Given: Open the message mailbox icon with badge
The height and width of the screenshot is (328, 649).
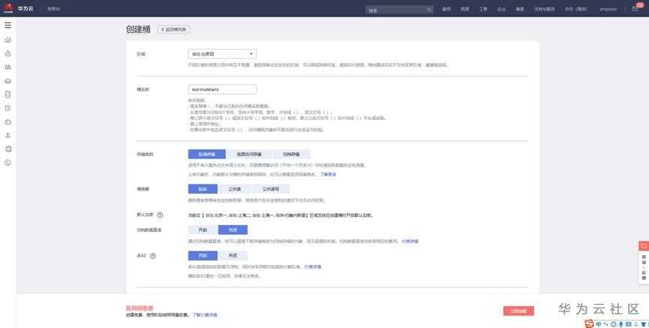Looking at the screenshot, I should point(635,8).
